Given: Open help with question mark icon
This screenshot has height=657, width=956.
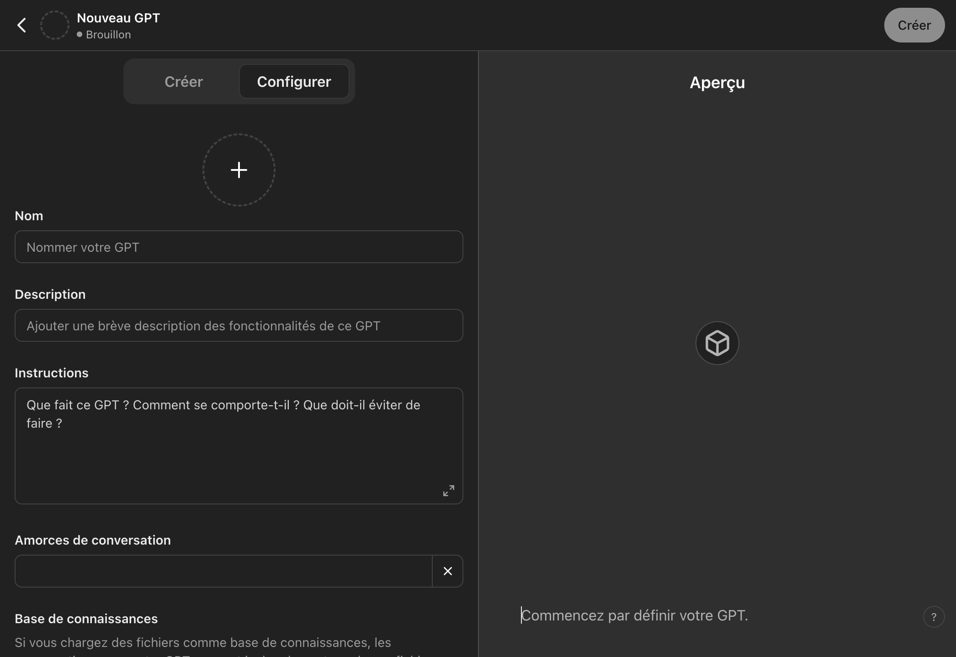Looking at the screenshot, I should (934, 617).
